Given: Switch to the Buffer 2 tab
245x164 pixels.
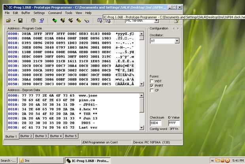Looking at the screenshot, I should click(26, 136).
